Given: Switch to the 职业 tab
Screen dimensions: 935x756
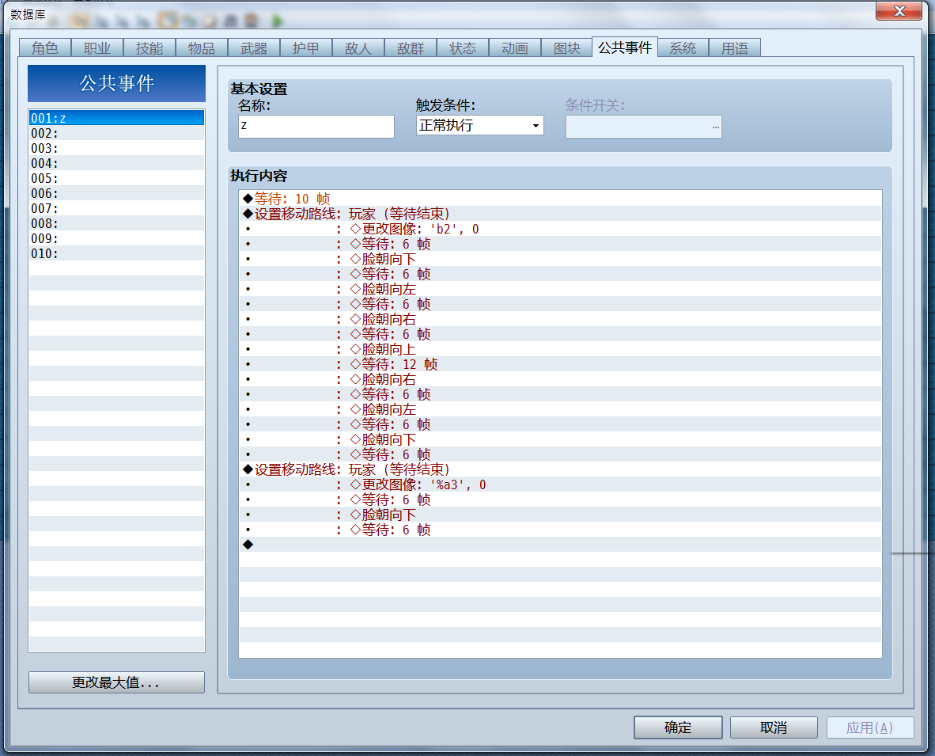Looking at the screenshot, I should tap(97, 47).
